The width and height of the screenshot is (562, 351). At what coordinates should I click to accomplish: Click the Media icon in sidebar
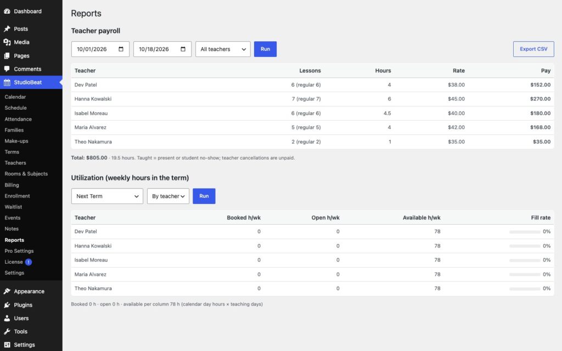tap(7, 42)
